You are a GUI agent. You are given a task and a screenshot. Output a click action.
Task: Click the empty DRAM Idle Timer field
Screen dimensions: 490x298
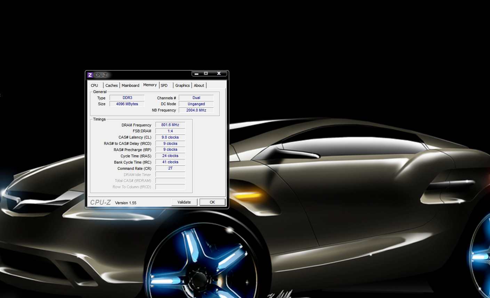click(x=170, y=175)
